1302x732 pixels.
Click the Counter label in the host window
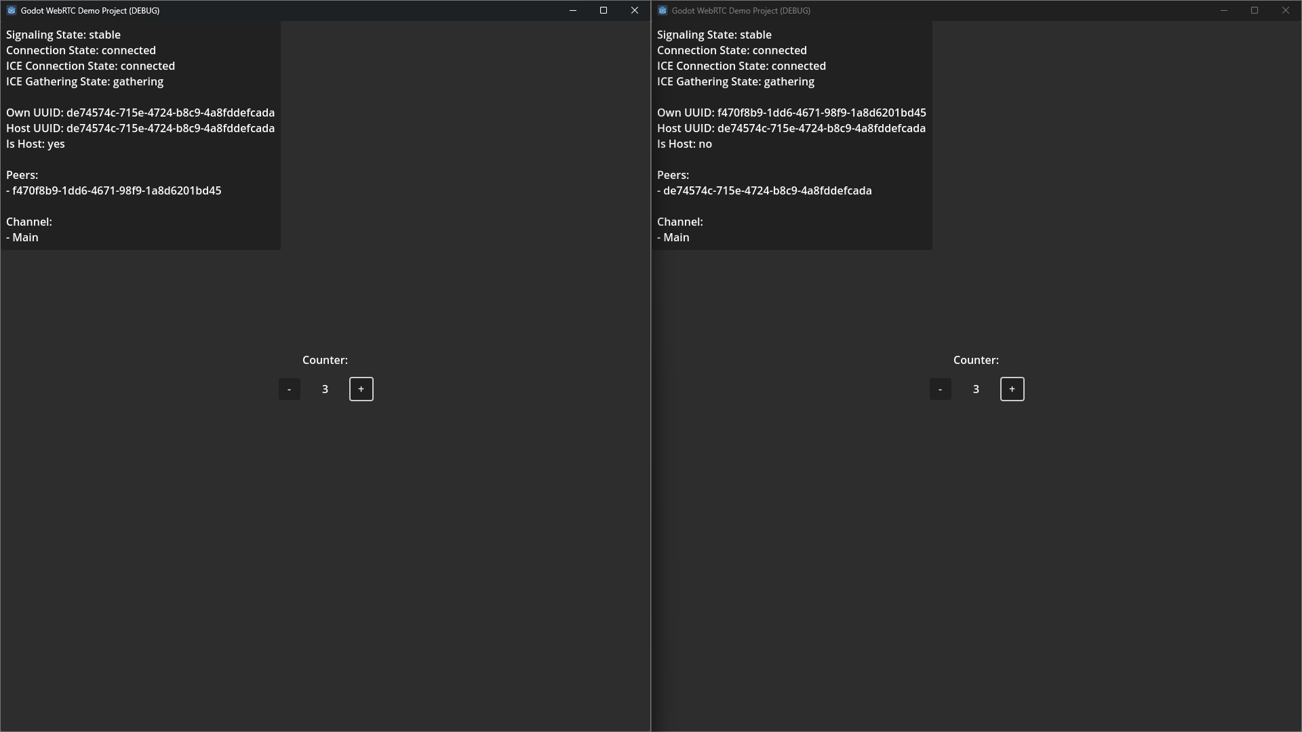pos(325,360)
